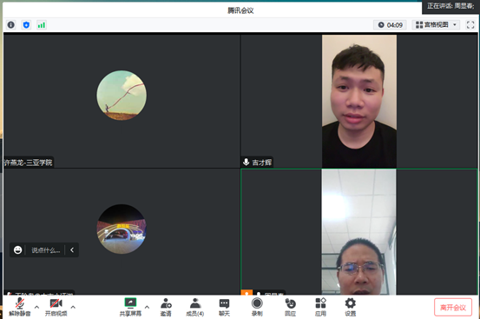
Task: Click the 'say something' chat input
Action: [x=46, y=250]
